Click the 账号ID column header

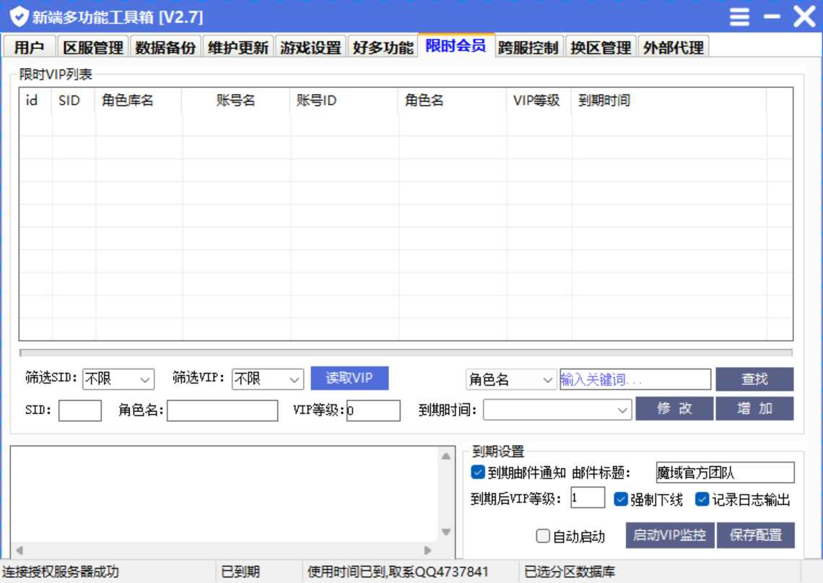pos(344,100)
